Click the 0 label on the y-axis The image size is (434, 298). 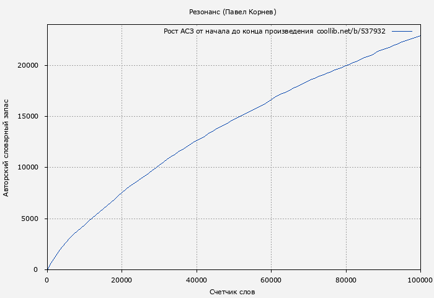click(36, 269)
